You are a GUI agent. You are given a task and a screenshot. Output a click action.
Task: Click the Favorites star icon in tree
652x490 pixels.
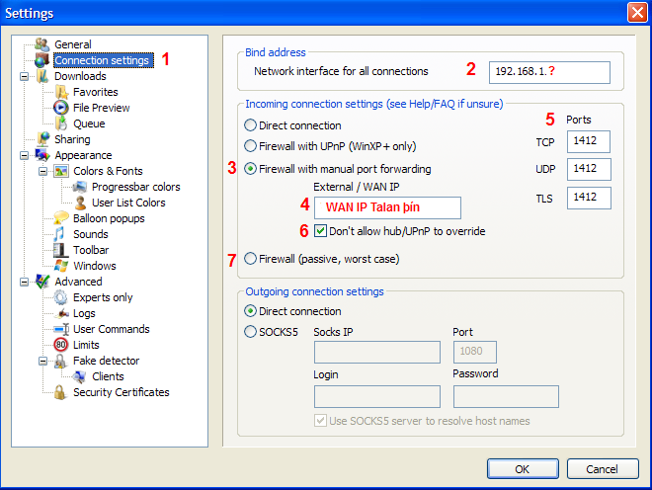click(x=61, y=92)
